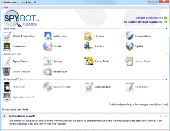Click 'No update attempt registered.' text

point(143,22)
